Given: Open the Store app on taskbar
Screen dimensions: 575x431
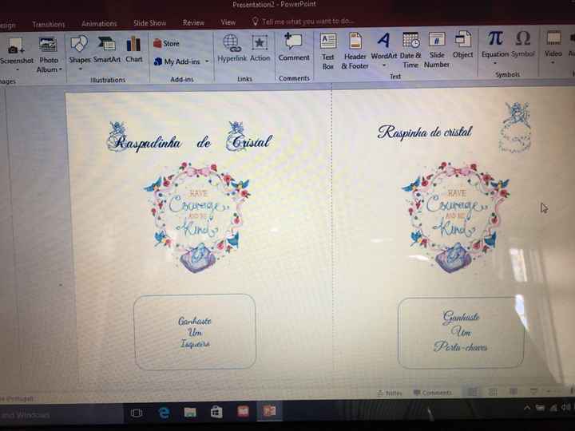Looking at the screenshot, I should (216, 412).
